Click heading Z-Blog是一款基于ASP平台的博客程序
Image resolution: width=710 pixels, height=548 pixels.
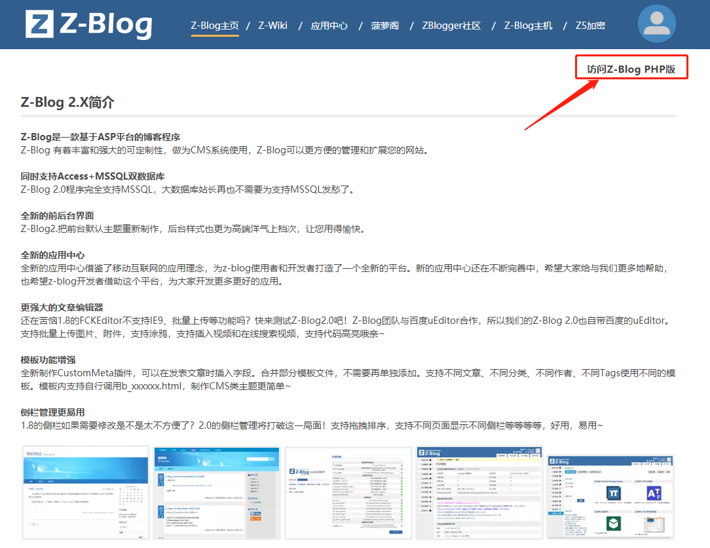point(100,137)
